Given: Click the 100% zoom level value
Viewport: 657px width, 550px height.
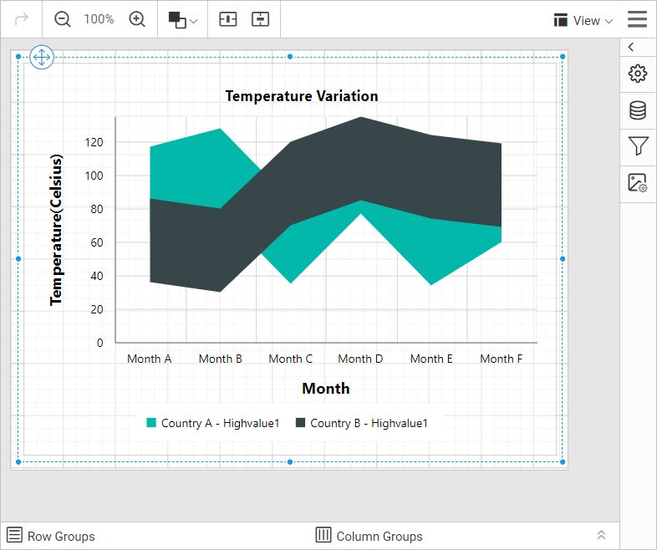Looking at the screenshot, I should coord(99,19).
